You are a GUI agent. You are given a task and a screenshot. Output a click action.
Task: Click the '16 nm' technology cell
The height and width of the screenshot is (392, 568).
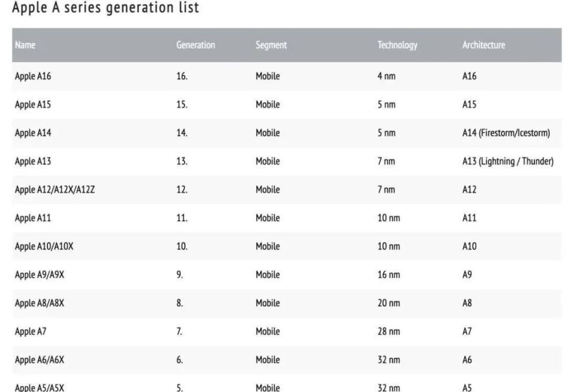[389, 275]
